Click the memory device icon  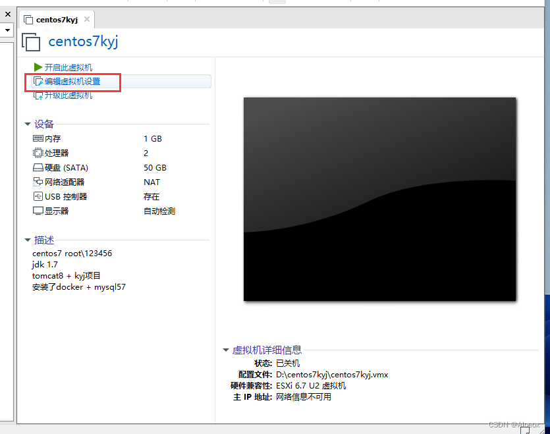pos(38,138)
